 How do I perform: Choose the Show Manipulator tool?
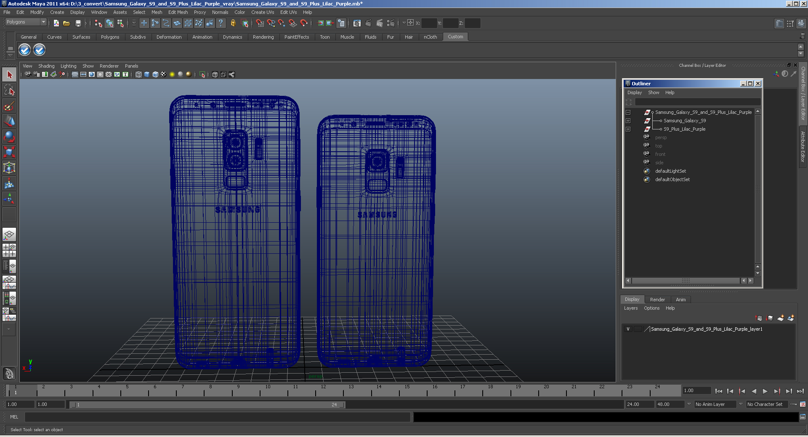(9, 199)
